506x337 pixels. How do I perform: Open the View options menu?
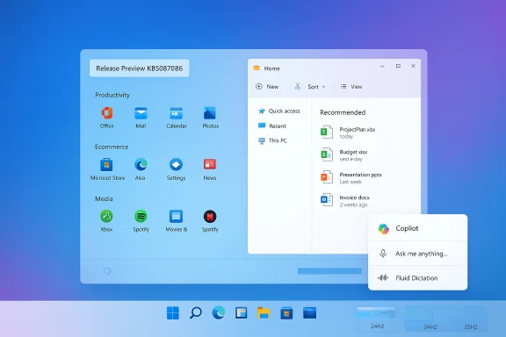pyautogui.click(x=351, y=86)
